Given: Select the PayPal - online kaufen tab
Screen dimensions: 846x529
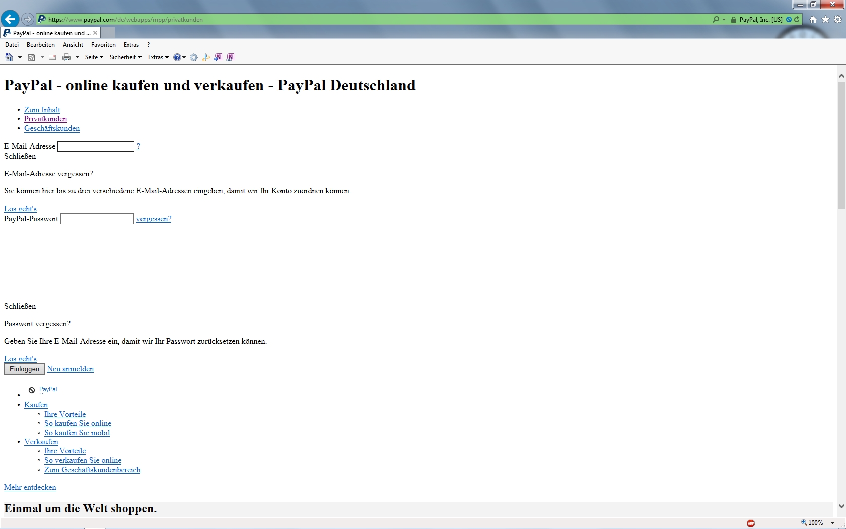Looking at the screenshot, I should (x=50, y=33).
